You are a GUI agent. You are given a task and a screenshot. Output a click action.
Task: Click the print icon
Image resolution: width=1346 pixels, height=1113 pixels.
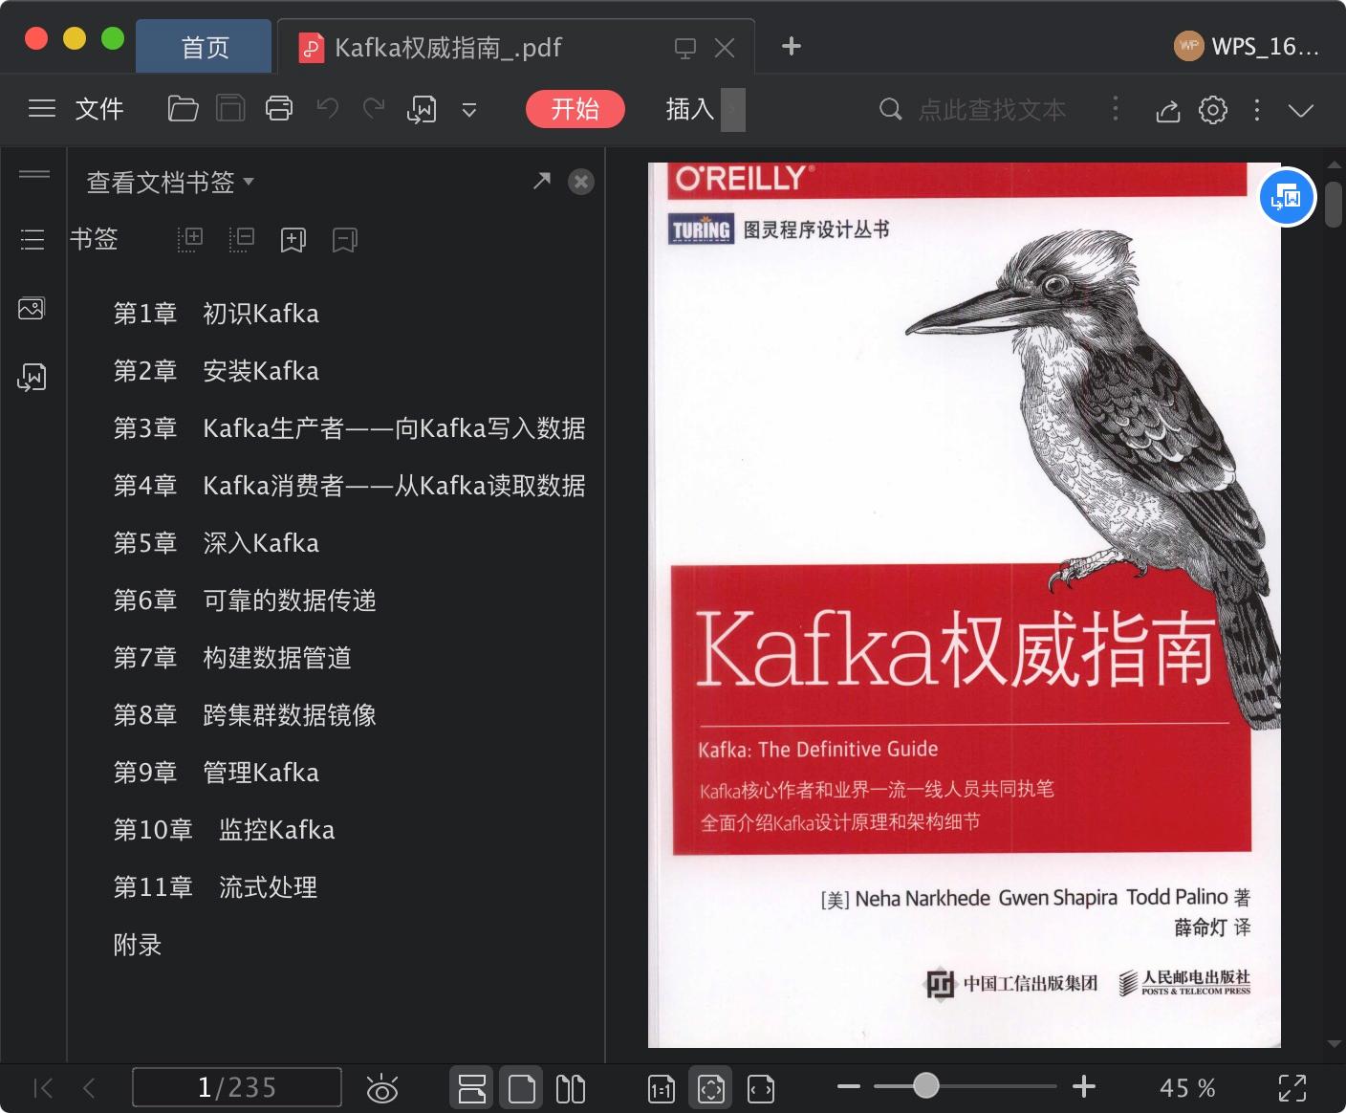point(279,109)
